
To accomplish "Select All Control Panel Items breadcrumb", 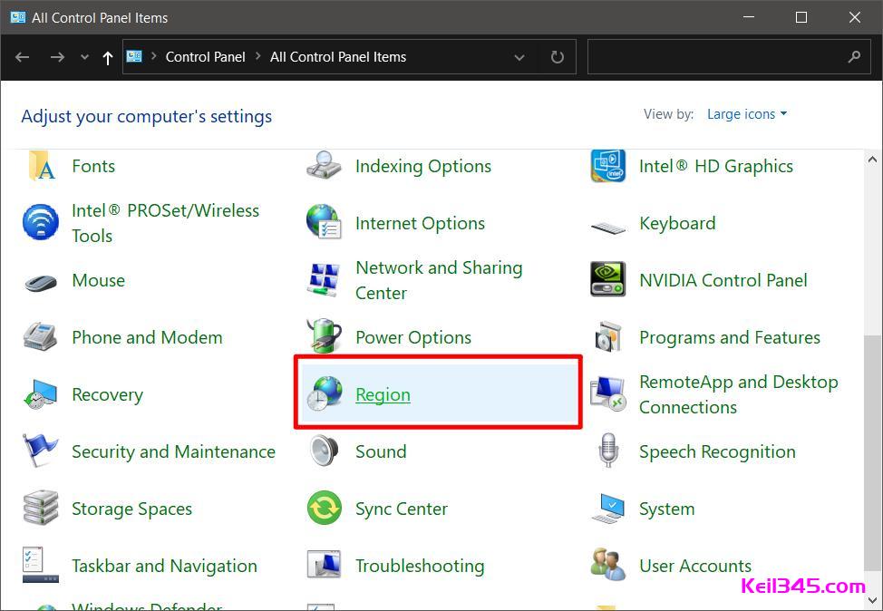I will coord(338,57).
